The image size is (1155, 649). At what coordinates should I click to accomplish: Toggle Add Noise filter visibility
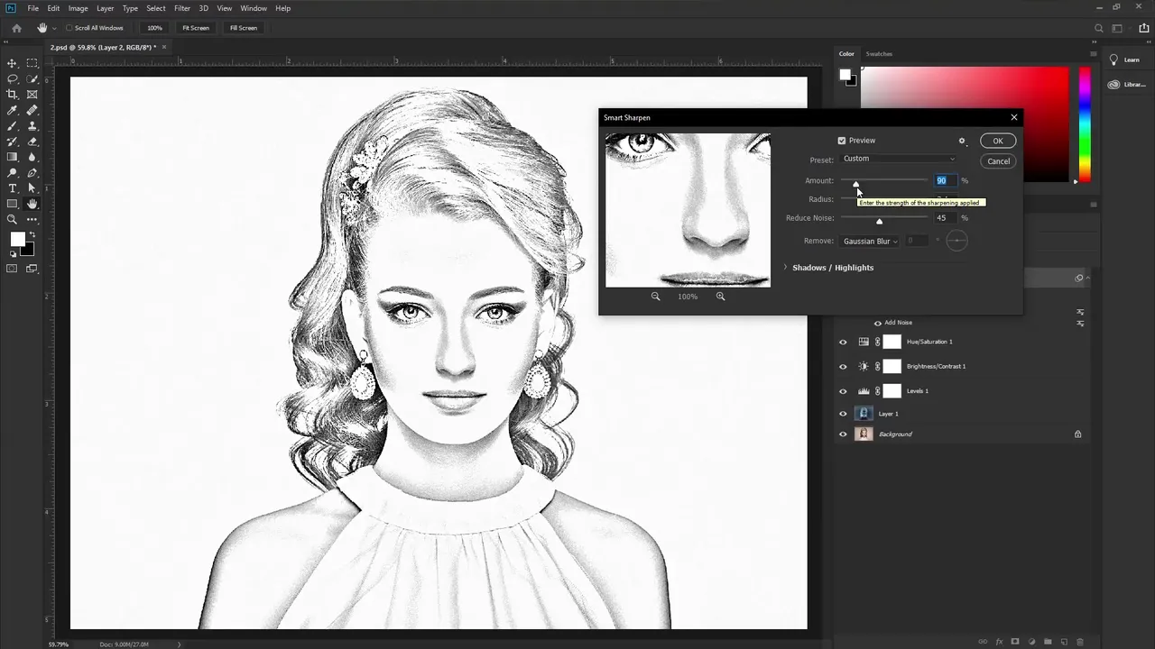pos(877,323)
